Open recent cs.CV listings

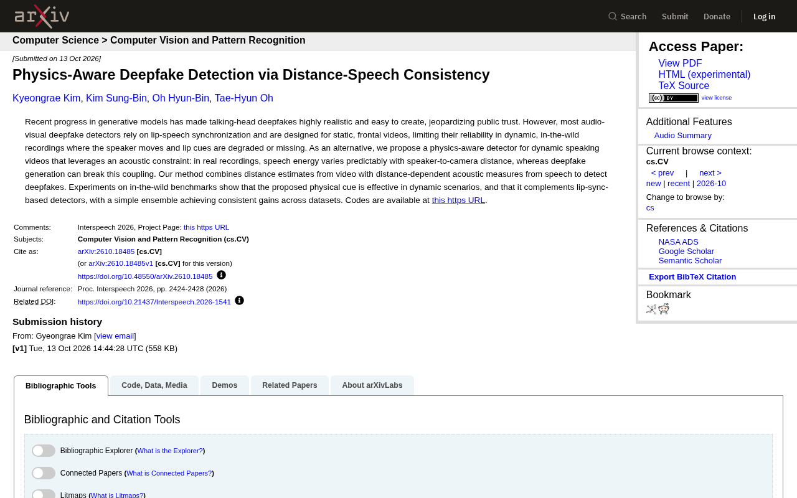[679, 184]
